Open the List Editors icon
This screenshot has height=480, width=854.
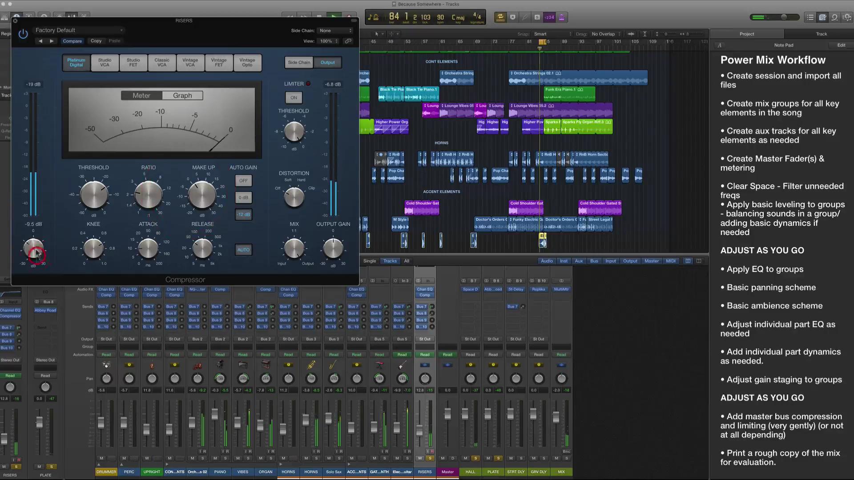[x=810, y=17]
